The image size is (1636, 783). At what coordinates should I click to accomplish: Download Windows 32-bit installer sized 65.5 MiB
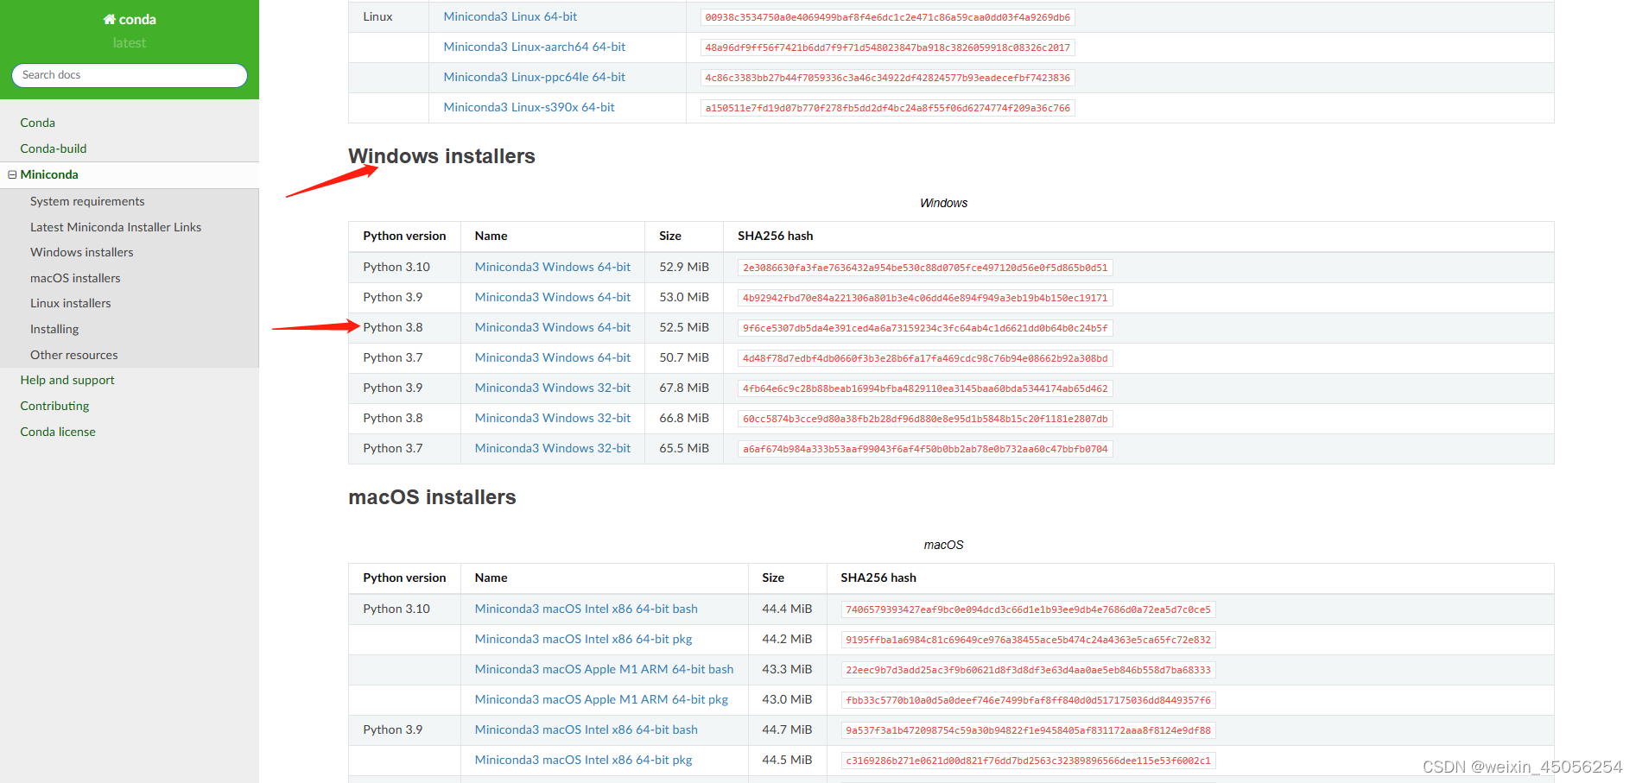tap(553, 448)
